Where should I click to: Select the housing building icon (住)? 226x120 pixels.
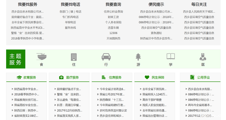click(x=74, y=57)
